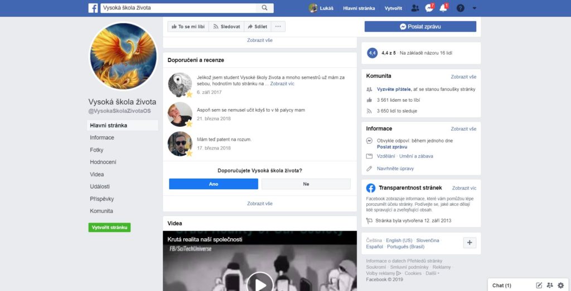Open the review dated 17. března 2018
571x291 pixels.
coord(214,148)
